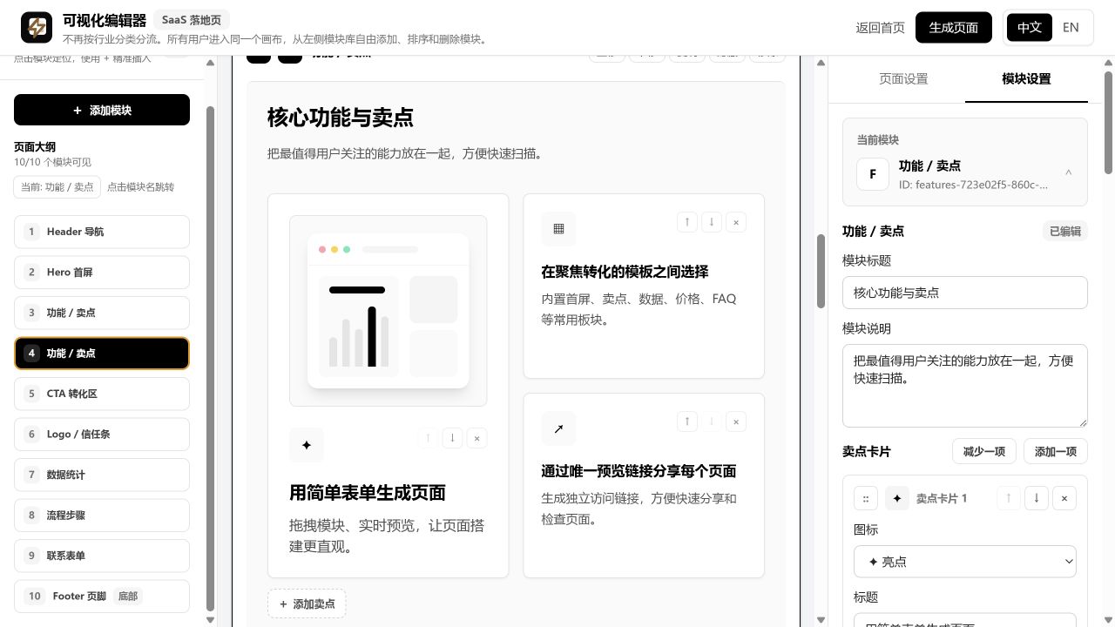Click the sparkle icon above 用简单表单生成页面
The height and width of the screenshot is (627, 1115).
[307, 445]
